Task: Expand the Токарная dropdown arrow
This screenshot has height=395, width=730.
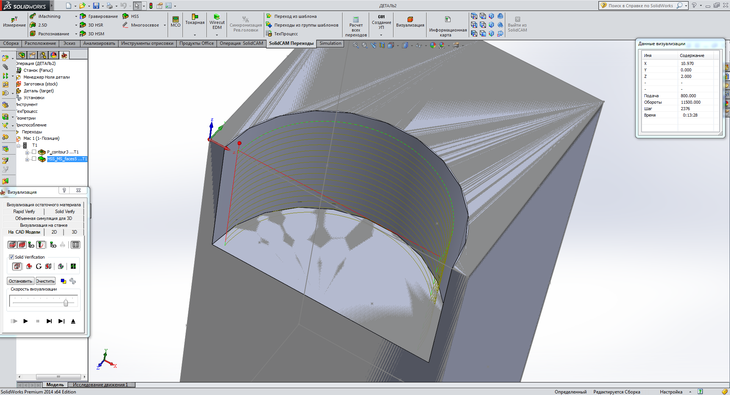Action: (195, 35)
